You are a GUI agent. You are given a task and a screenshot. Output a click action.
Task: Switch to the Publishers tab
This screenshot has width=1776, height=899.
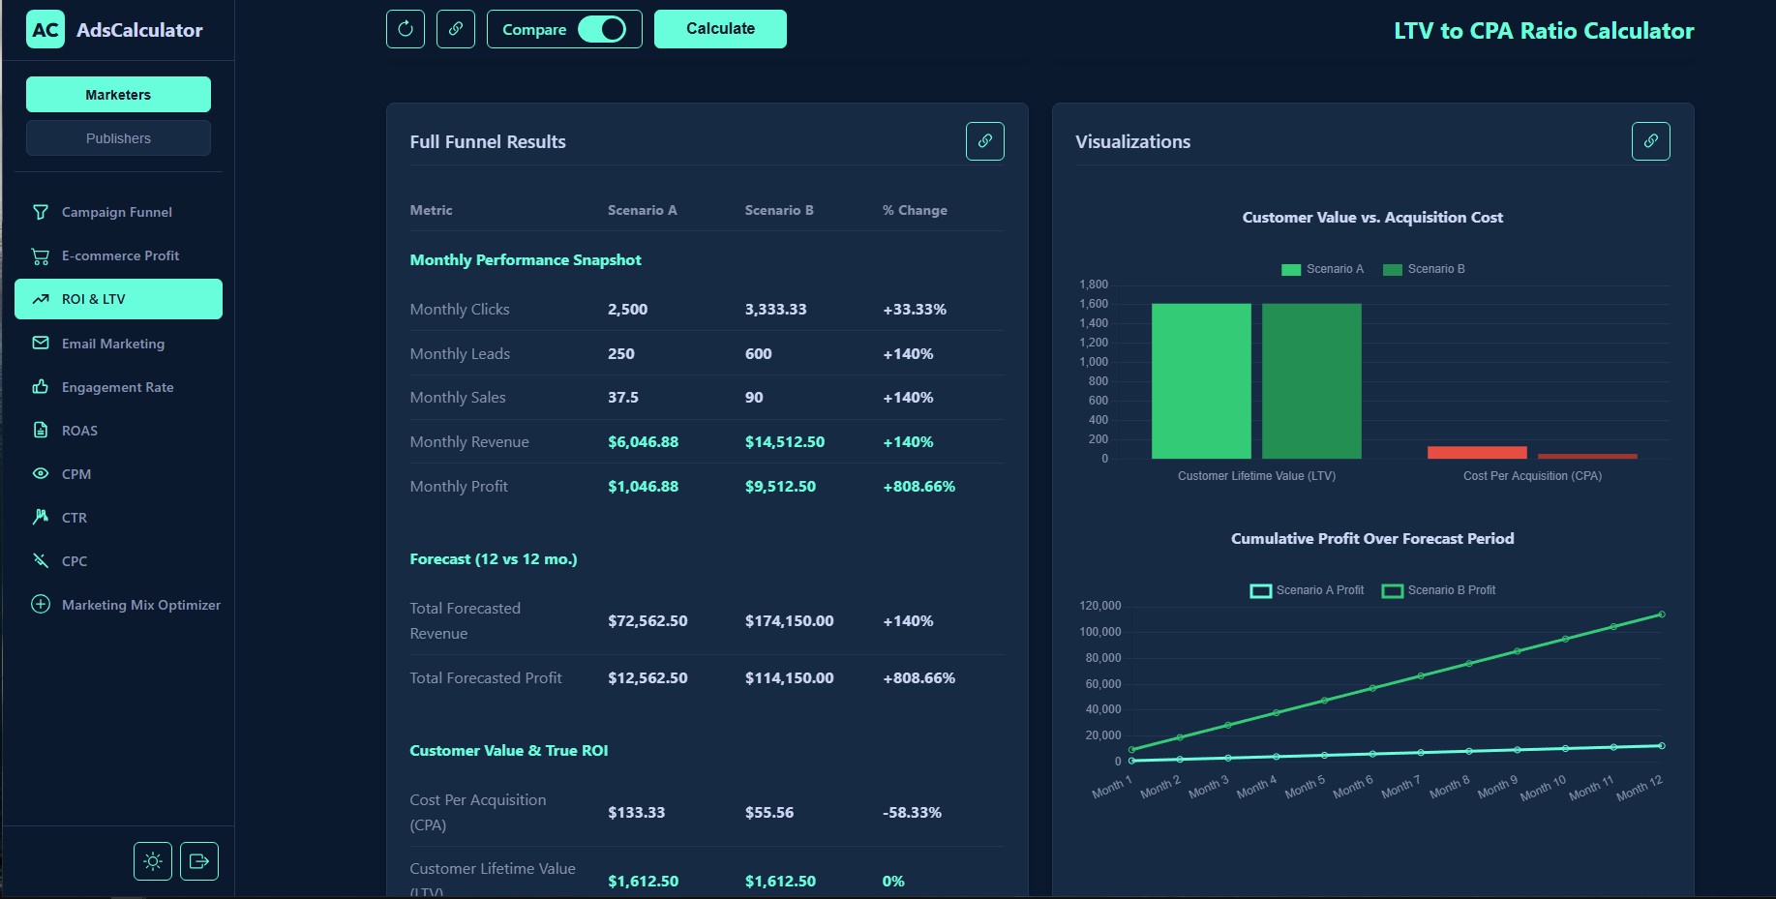118,138
